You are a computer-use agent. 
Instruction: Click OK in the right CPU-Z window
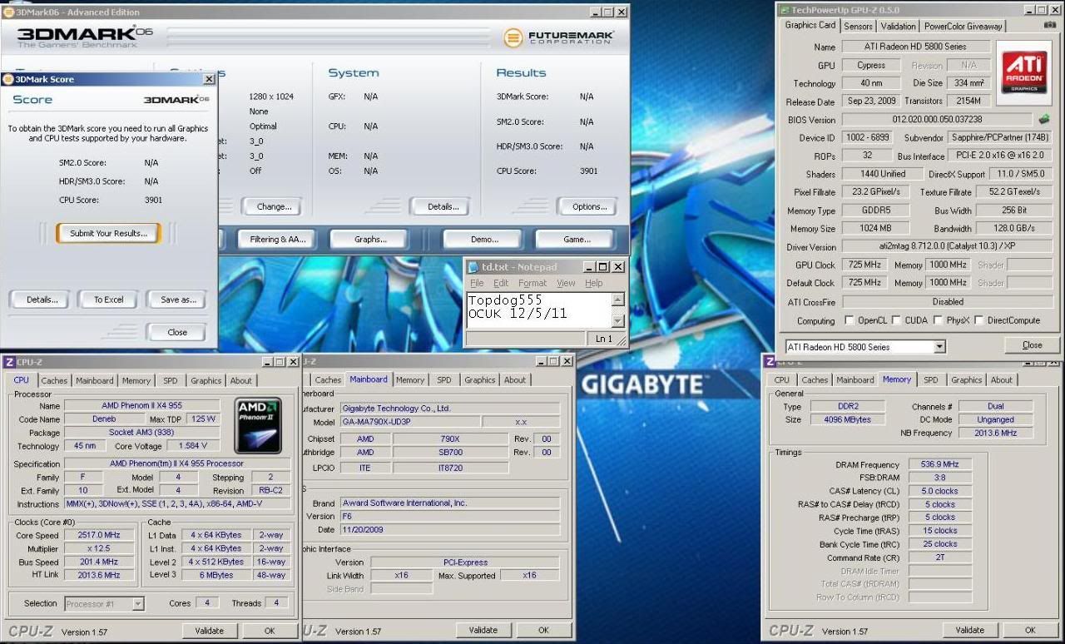(x=1030, y=630)
